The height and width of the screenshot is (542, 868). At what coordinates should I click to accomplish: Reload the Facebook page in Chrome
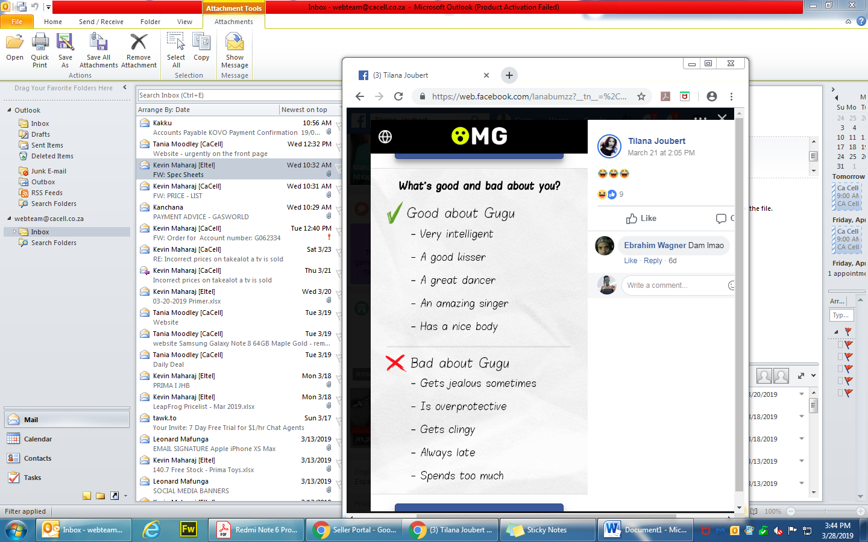[x=398, y=96]
